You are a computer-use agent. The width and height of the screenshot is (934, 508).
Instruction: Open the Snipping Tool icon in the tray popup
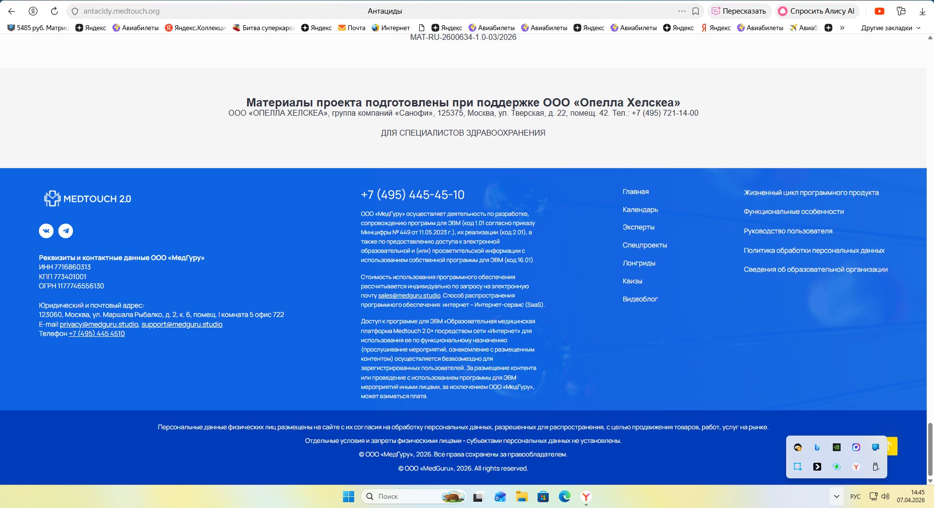pos(798,467)
